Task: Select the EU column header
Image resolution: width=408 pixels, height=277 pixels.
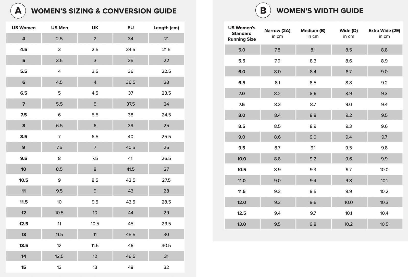Action: (x=130, y=28)
